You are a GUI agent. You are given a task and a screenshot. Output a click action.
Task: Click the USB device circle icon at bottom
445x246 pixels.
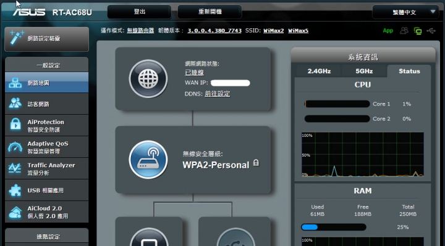pyautogui.click(x=235, y=237)
